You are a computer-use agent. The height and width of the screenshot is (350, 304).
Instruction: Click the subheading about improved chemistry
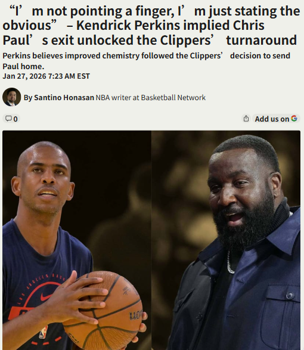point(146,61)
